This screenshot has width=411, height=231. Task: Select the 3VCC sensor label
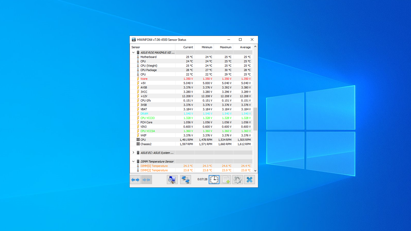click(144, 92)
